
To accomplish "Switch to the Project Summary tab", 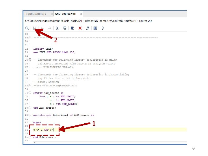I will pyautogui.click(x=35, y=14).
